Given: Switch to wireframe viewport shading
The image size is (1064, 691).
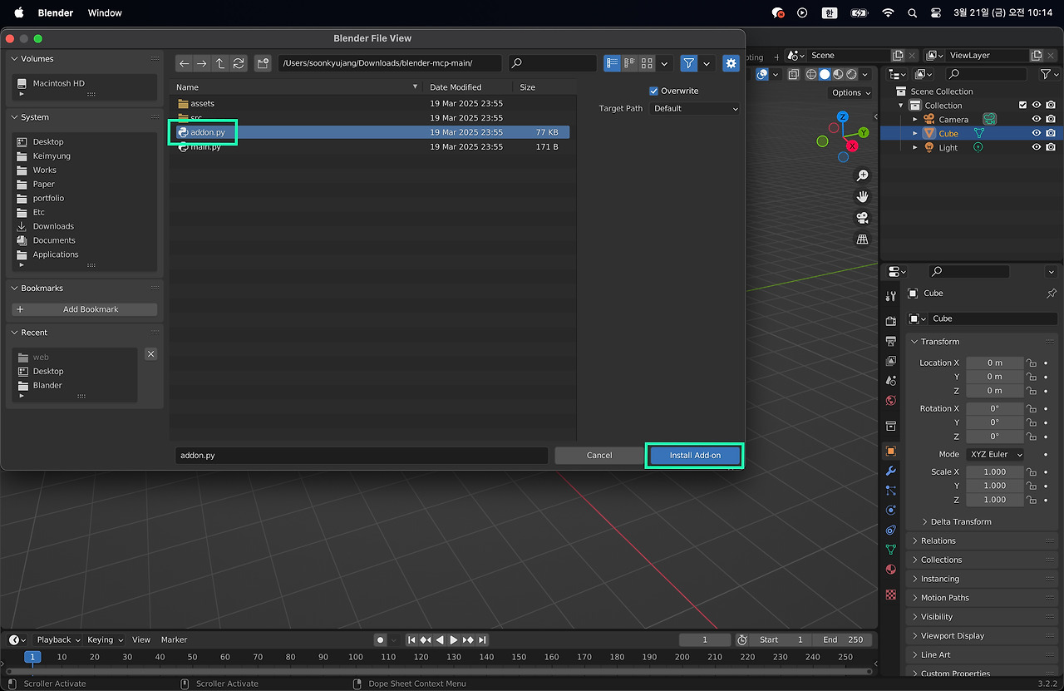Looking at the screenshot, I should click(x=811, y=74).
